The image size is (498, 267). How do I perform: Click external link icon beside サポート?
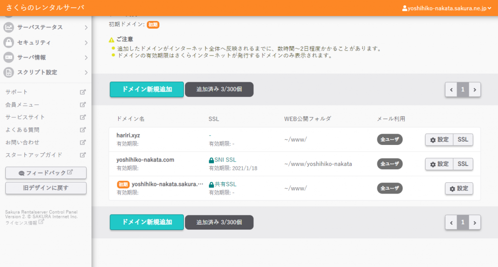tap(83, 92)
